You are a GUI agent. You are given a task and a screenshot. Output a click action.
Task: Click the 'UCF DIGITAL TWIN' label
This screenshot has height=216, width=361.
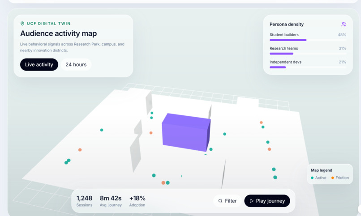coord(48,23)
